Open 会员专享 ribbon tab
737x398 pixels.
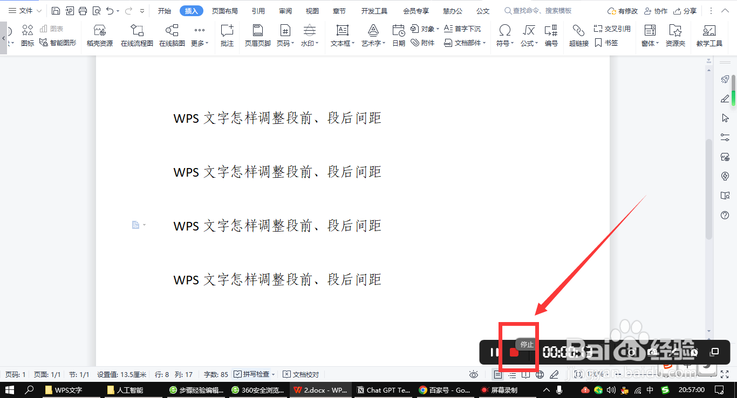click(416, 11)
